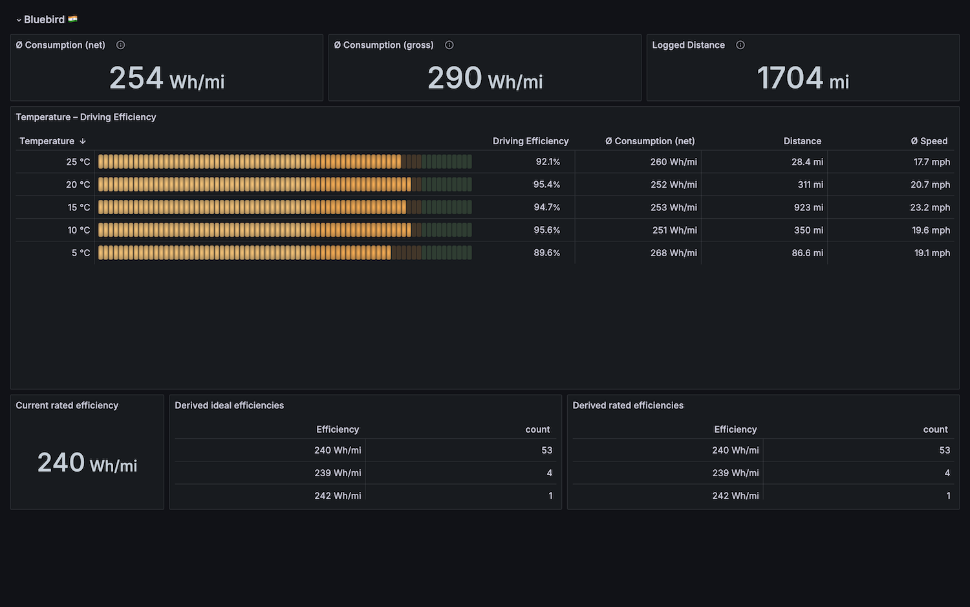
Task: Click the 25 °C efficiency bar gauge
Action: click(285, 162)
